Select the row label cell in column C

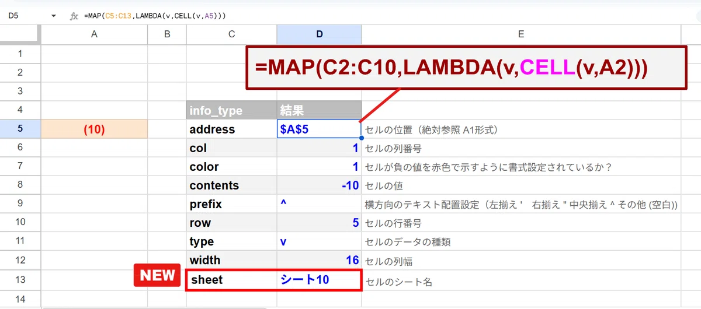231,223
